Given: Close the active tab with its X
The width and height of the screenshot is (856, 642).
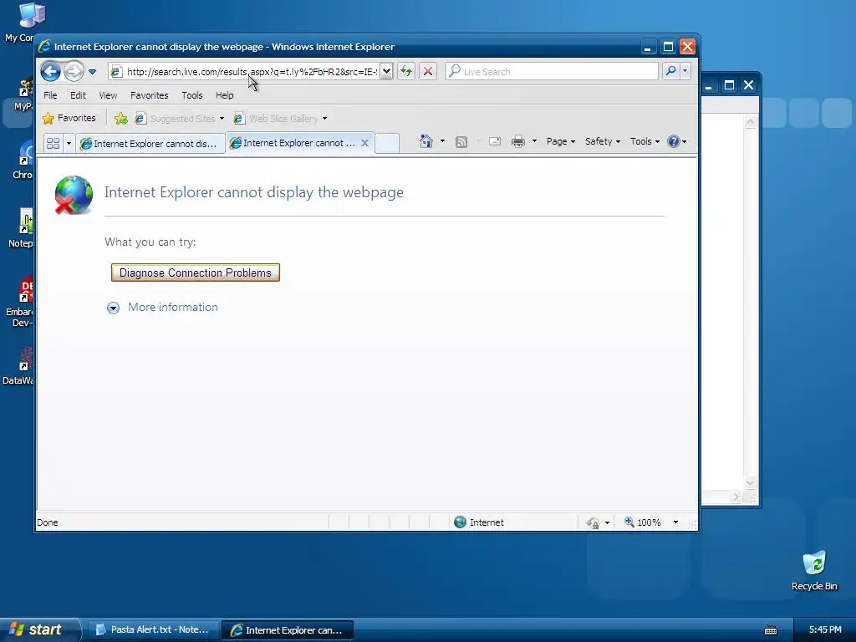Looking at the screenshot, I should pyautogui.click(x=365, y=143).
